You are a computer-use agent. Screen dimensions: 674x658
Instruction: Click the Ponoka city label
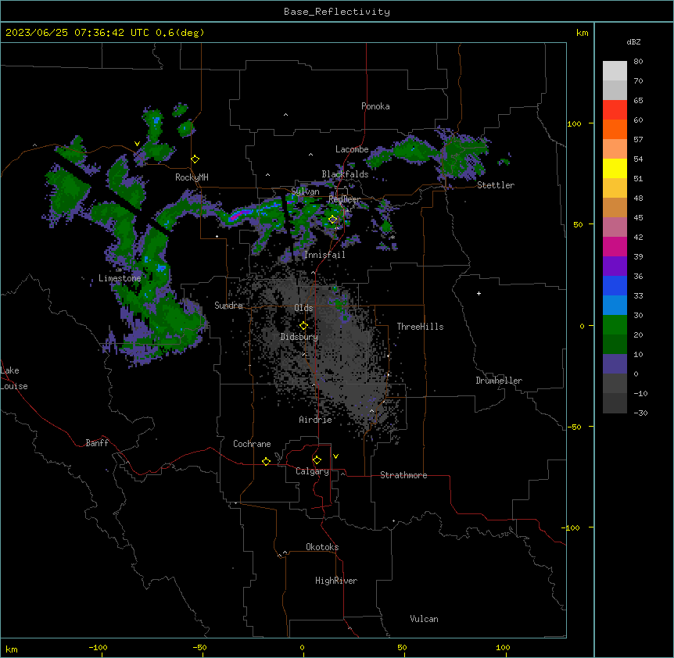(375, 106)
